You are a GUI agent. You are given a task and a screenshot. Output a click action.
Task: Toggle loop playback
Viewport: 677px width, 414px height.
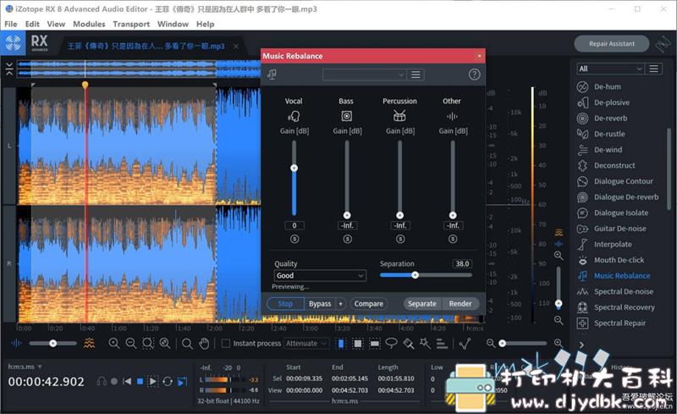pos(168,382)
